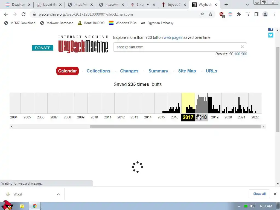Clear the shockchan.com search field
The width and height of the screenshot is (280, 210).
pos(242,47)
